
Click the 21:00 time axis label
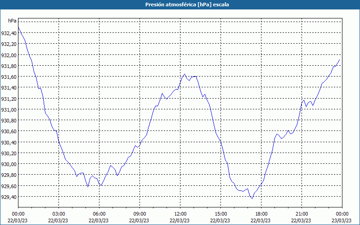pyautogui.click(x=301, y=214)
